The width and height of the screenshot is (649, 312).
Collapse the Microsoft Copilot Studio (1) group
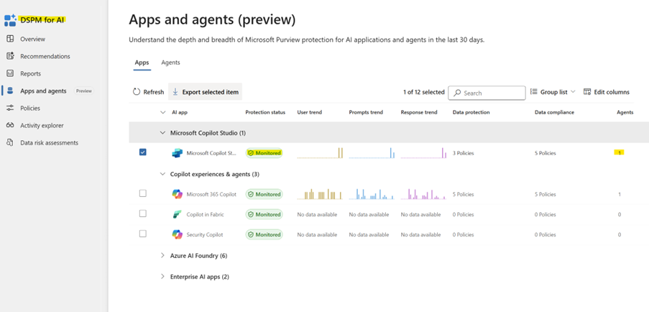[x=162, y=133]
